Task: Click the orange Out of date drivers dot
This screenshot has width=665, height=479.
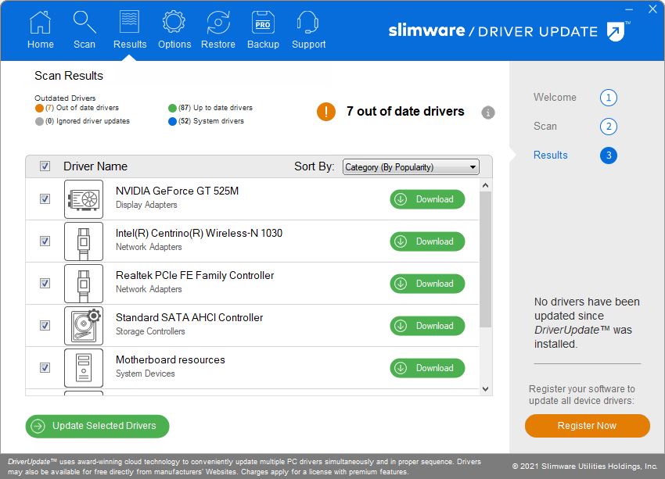Action: coord(39,109)
